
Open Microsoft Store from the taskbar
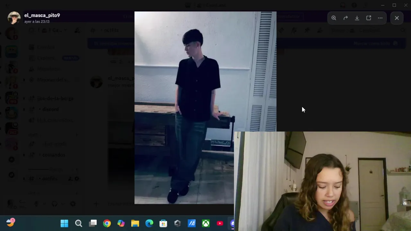click(163, 223)
